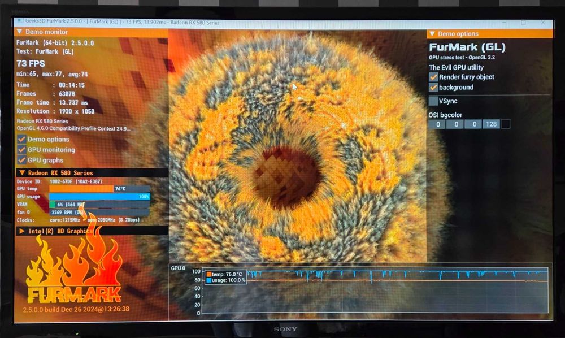Click the 73 FPS readout

tap(31, 64)
